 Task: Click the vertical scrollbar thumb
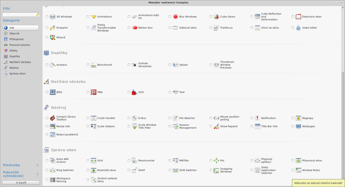pyautogui.click(x=343, y=128)
